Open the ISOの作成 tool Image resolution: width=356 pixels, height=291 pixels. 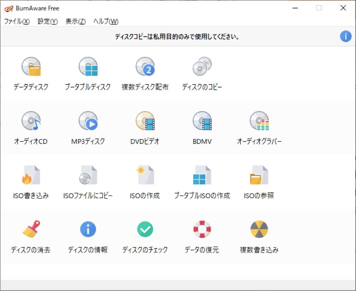click(x=145, y=177)
